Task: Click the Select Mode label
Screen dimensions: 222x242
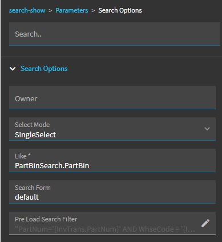Action: pyautogui.click(x=32, y=125)
